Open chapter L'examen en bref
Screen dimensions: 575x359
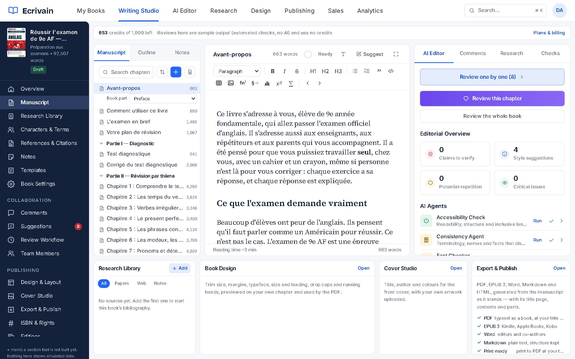click(147, 122)
